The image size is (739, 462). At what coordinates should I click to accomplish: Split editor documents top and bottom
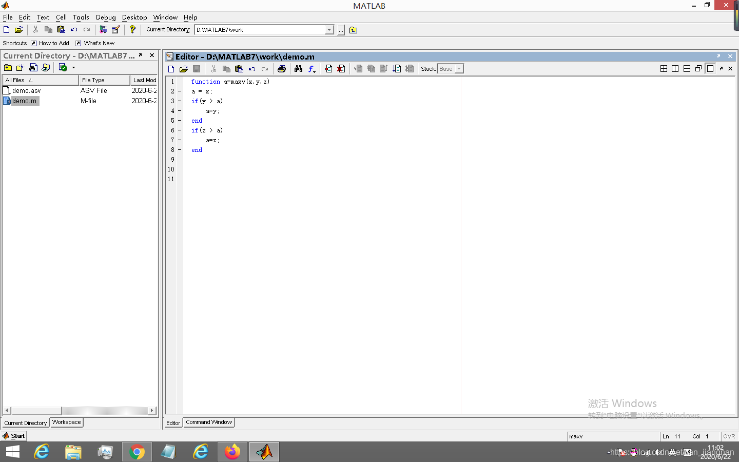coord(687,68)
